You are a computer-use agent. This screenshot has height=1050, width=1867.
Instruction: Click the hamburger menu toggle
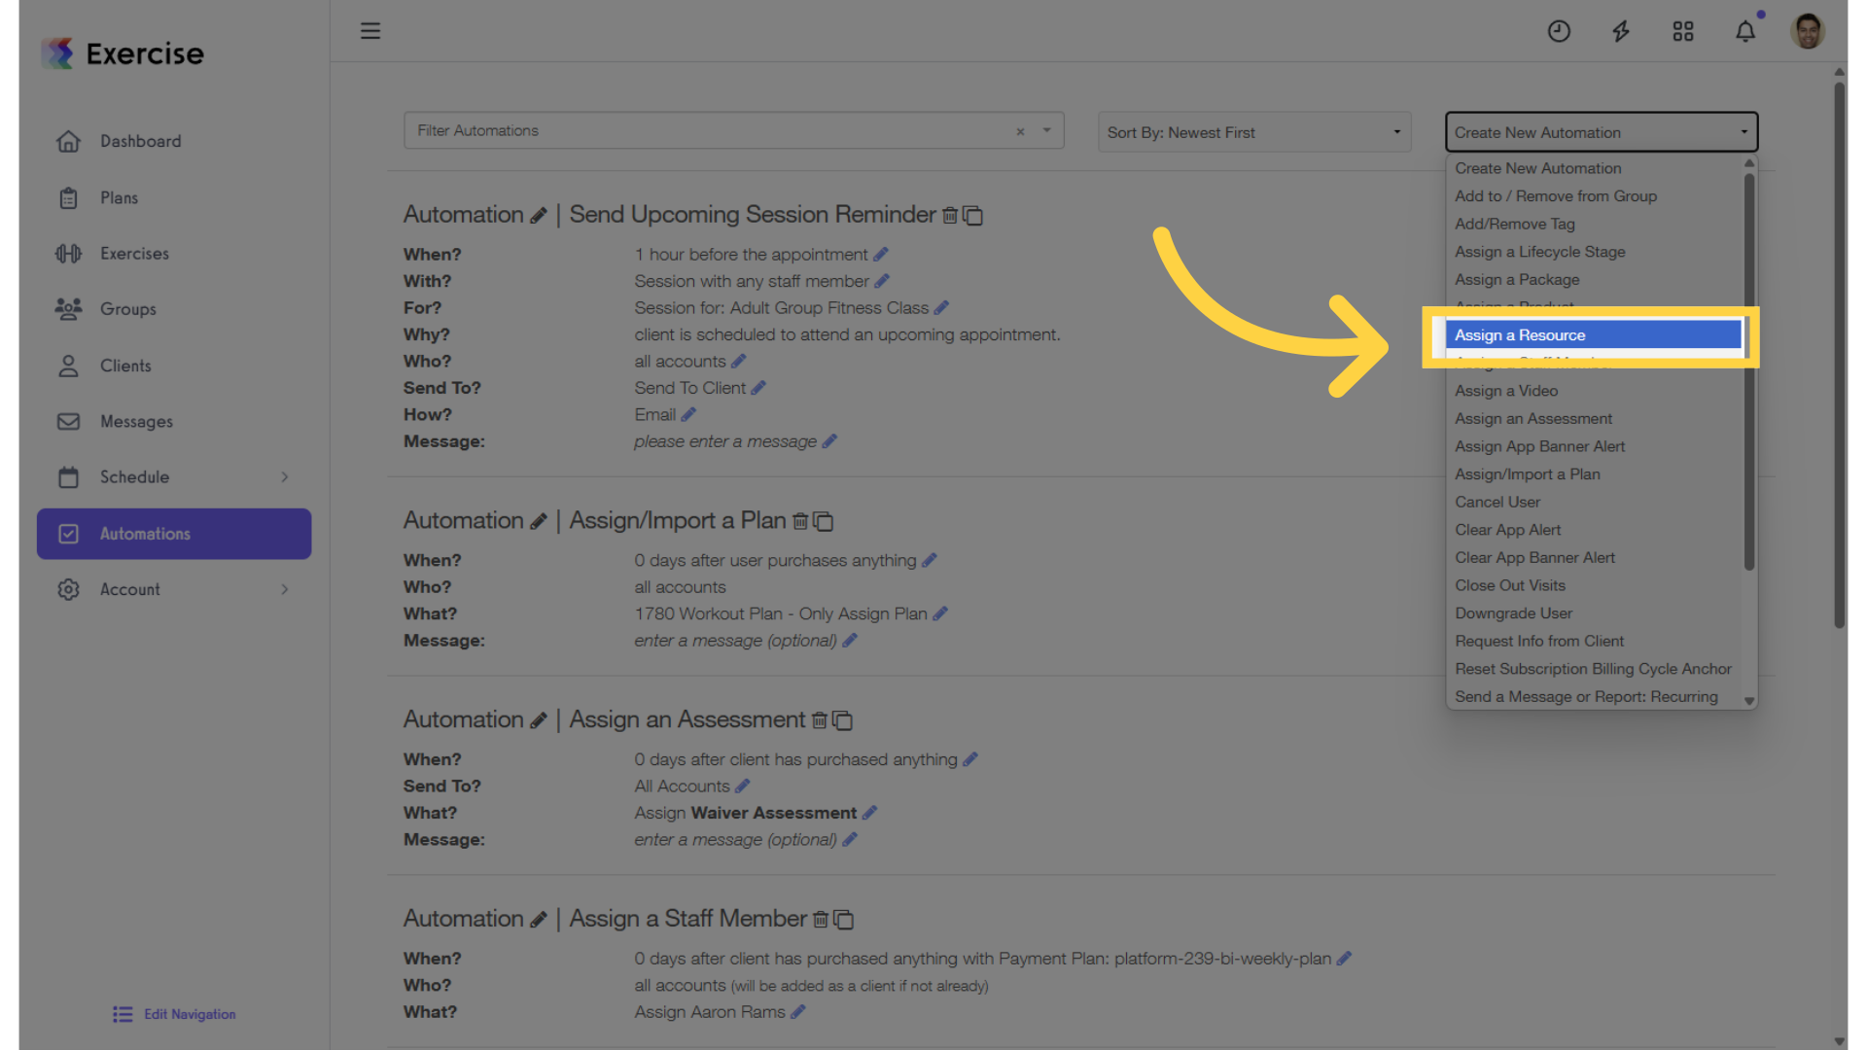(370, 30)
